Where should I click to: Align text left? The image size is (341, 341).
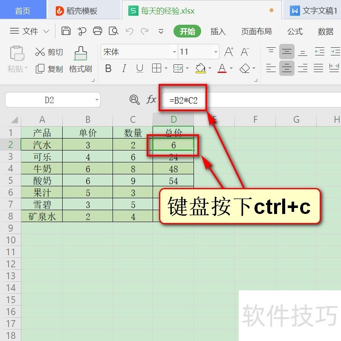coord(271,68)
